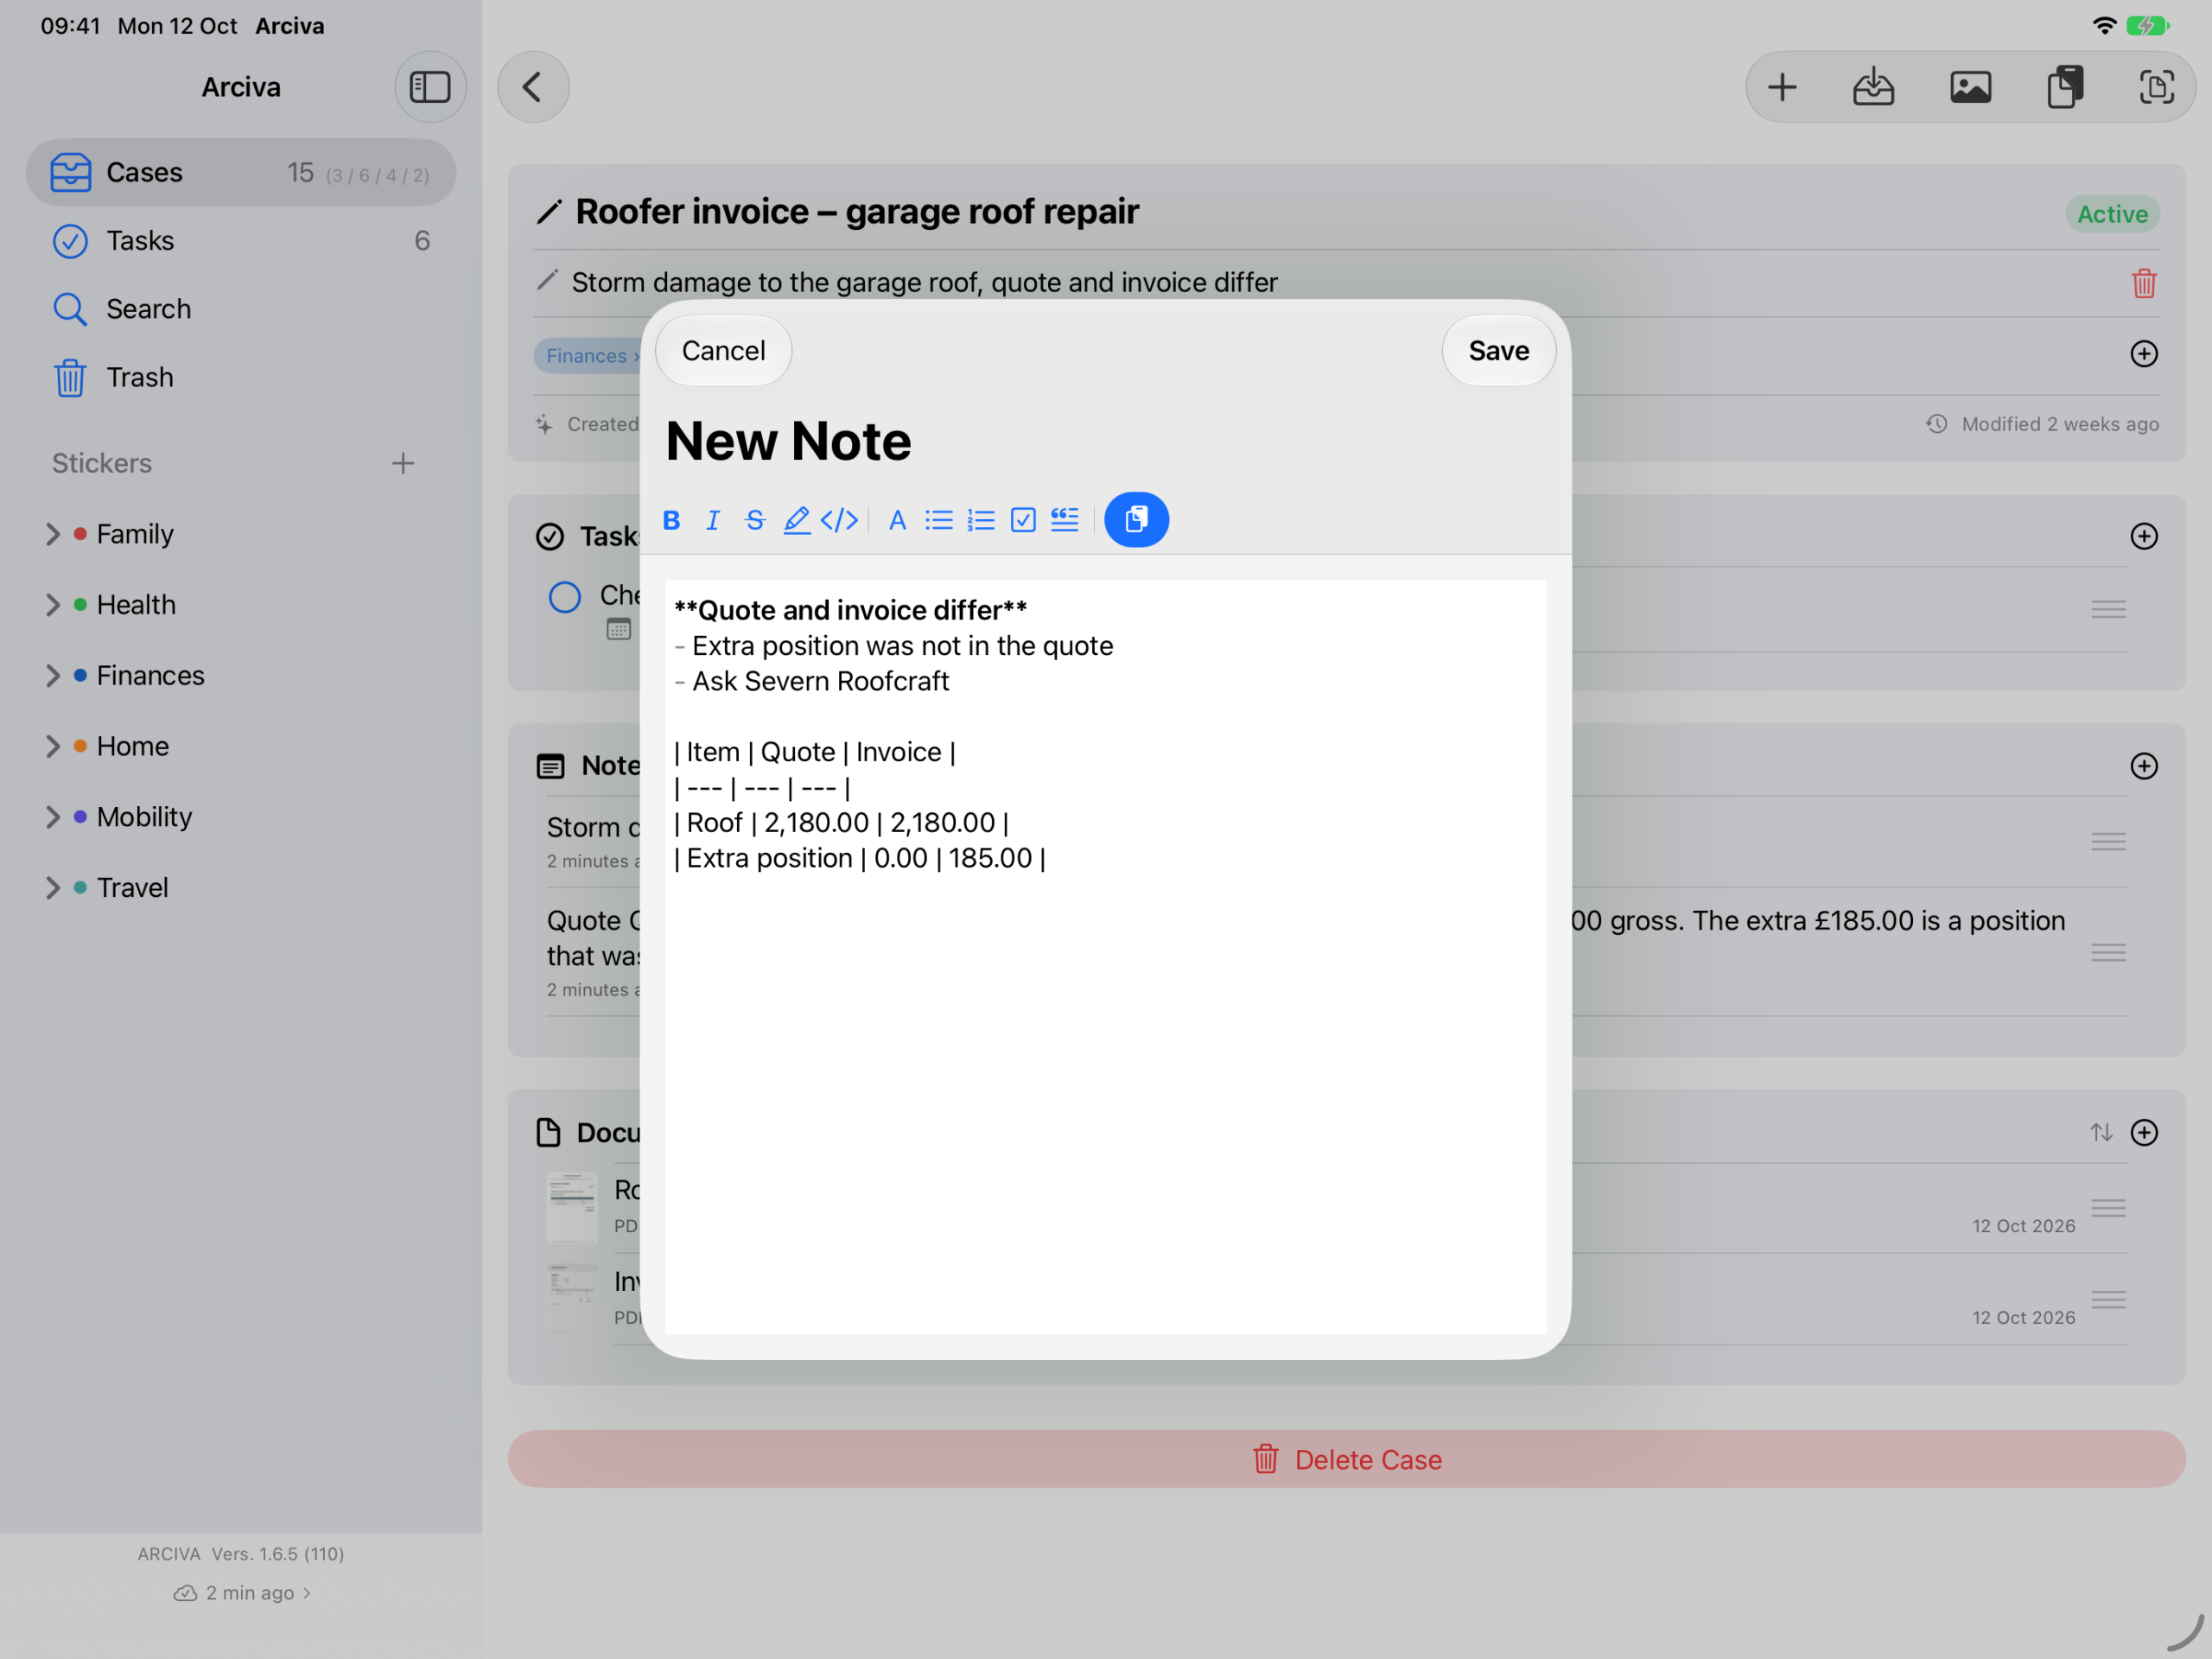Open Cases in the sidebar

[x=241, y=172]
